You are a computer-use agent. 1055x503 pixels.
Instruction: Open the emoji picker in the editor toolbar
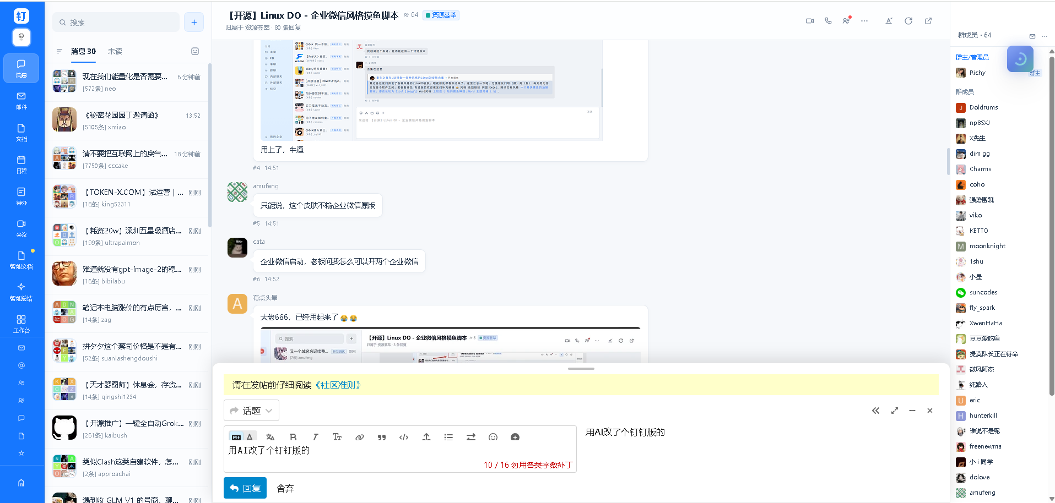click(493, 437)
